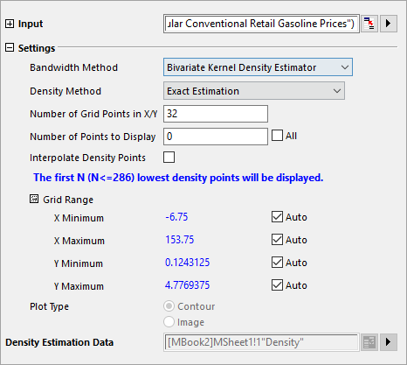The height and width of the screenshot is (365, 407).
Task: Click the Density Method label
Action: click(x=66, y=91)
